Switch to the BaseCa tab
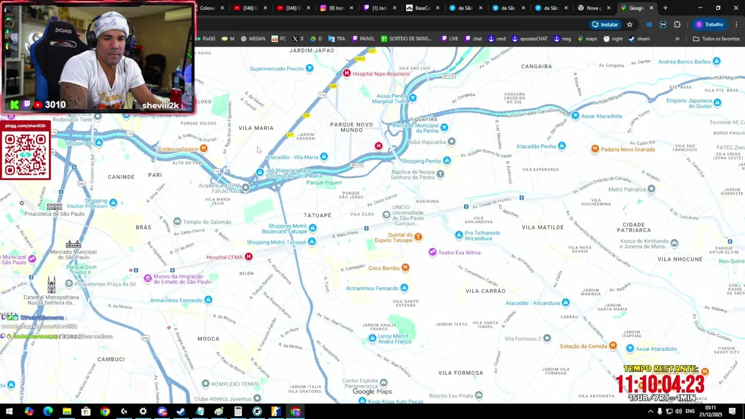Image resolution: width=745 pixels, height=419 pixels. (421, 8)
